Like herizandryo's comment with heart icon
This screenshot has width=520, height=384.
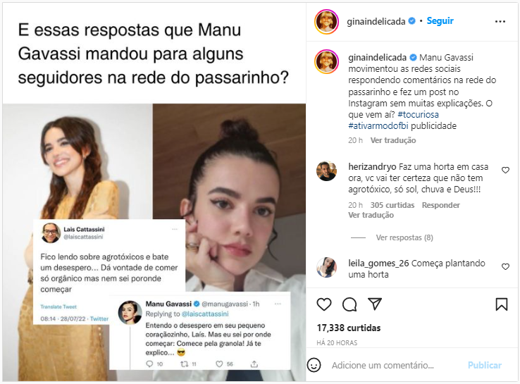tap(505, 170)
